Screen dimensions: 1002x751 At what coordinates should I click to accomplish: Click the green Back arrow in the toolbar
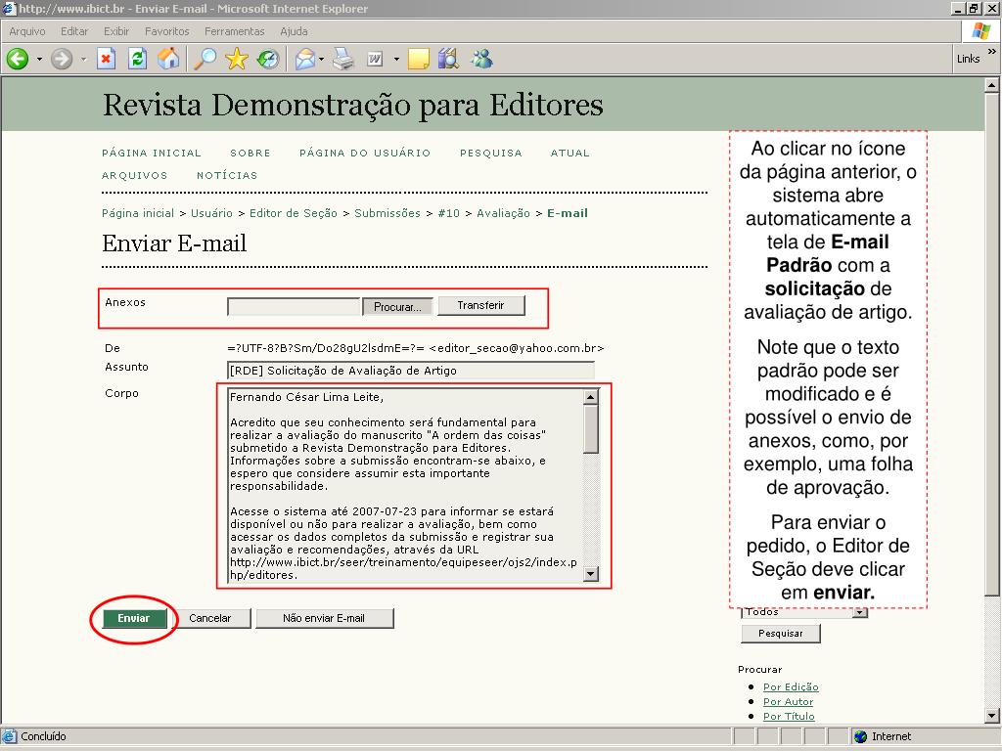(x=18, y=60)
